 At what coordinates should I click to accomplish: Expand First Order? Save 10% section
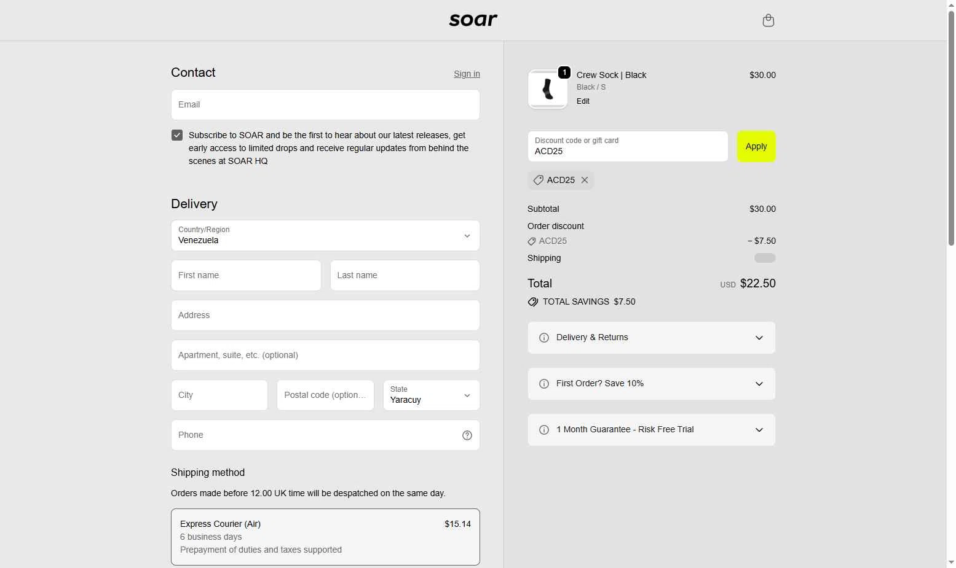pos(652,384)
